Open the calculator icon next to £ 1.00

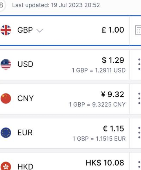tap(138, 30)
